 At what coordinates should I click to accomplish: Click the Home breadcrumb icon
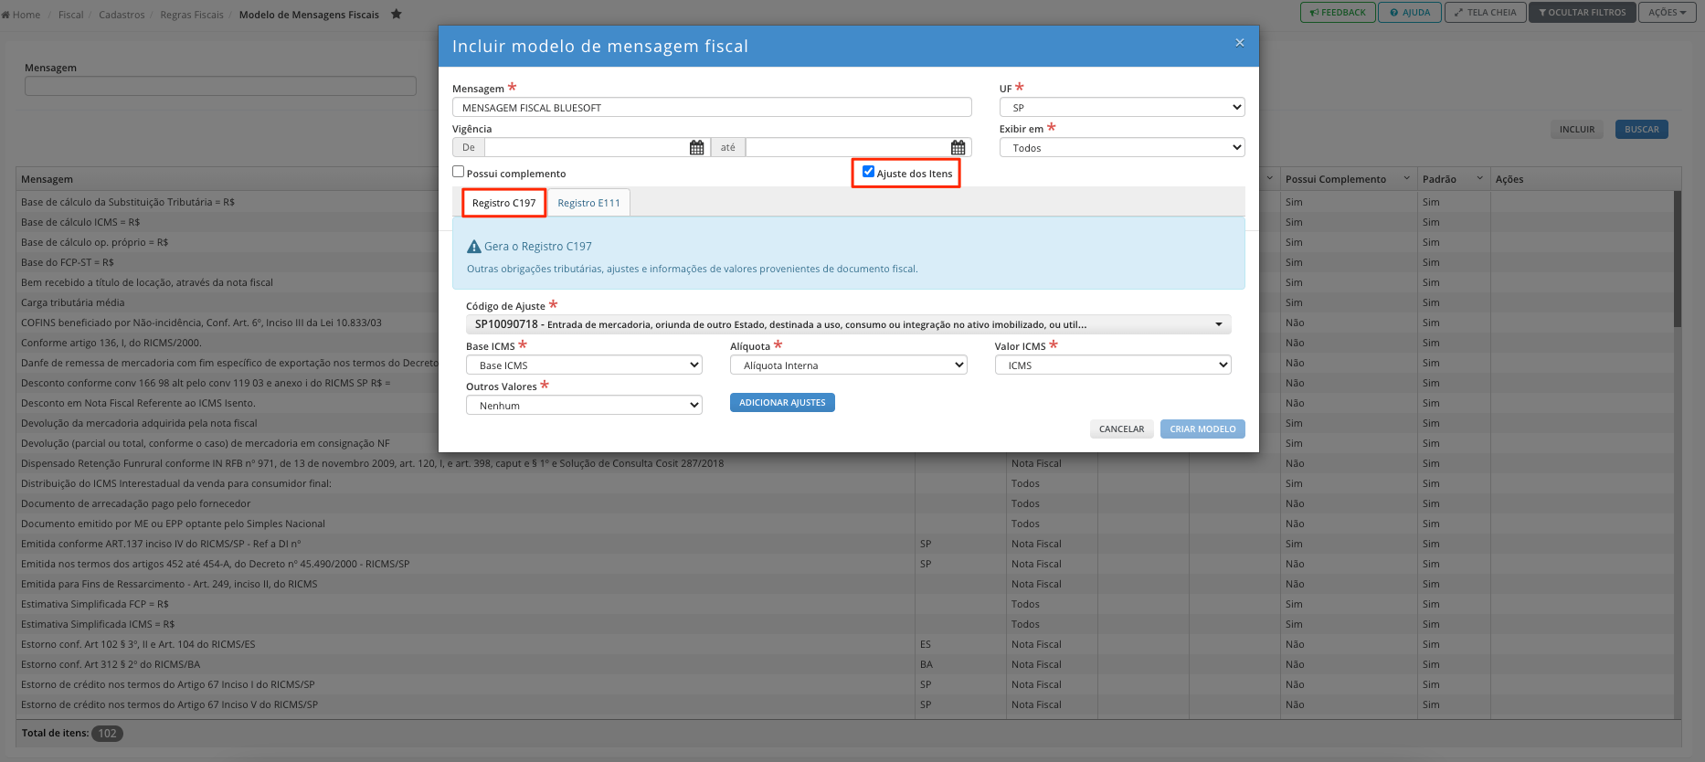[x=5, y=15]
